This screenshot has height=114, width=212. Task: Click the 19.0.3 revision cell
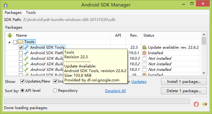[134, 58]
